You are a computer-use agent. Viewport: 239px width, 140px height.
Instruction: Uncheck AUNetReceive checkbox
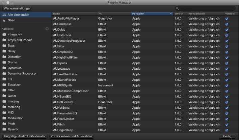click(227, 102)
